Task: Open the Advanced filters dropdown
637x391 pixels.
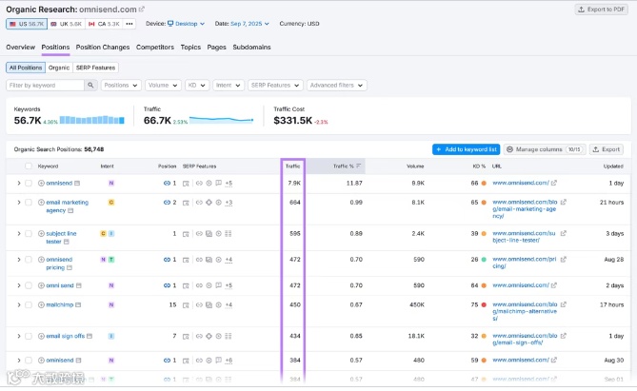Action: click(337, 86)
